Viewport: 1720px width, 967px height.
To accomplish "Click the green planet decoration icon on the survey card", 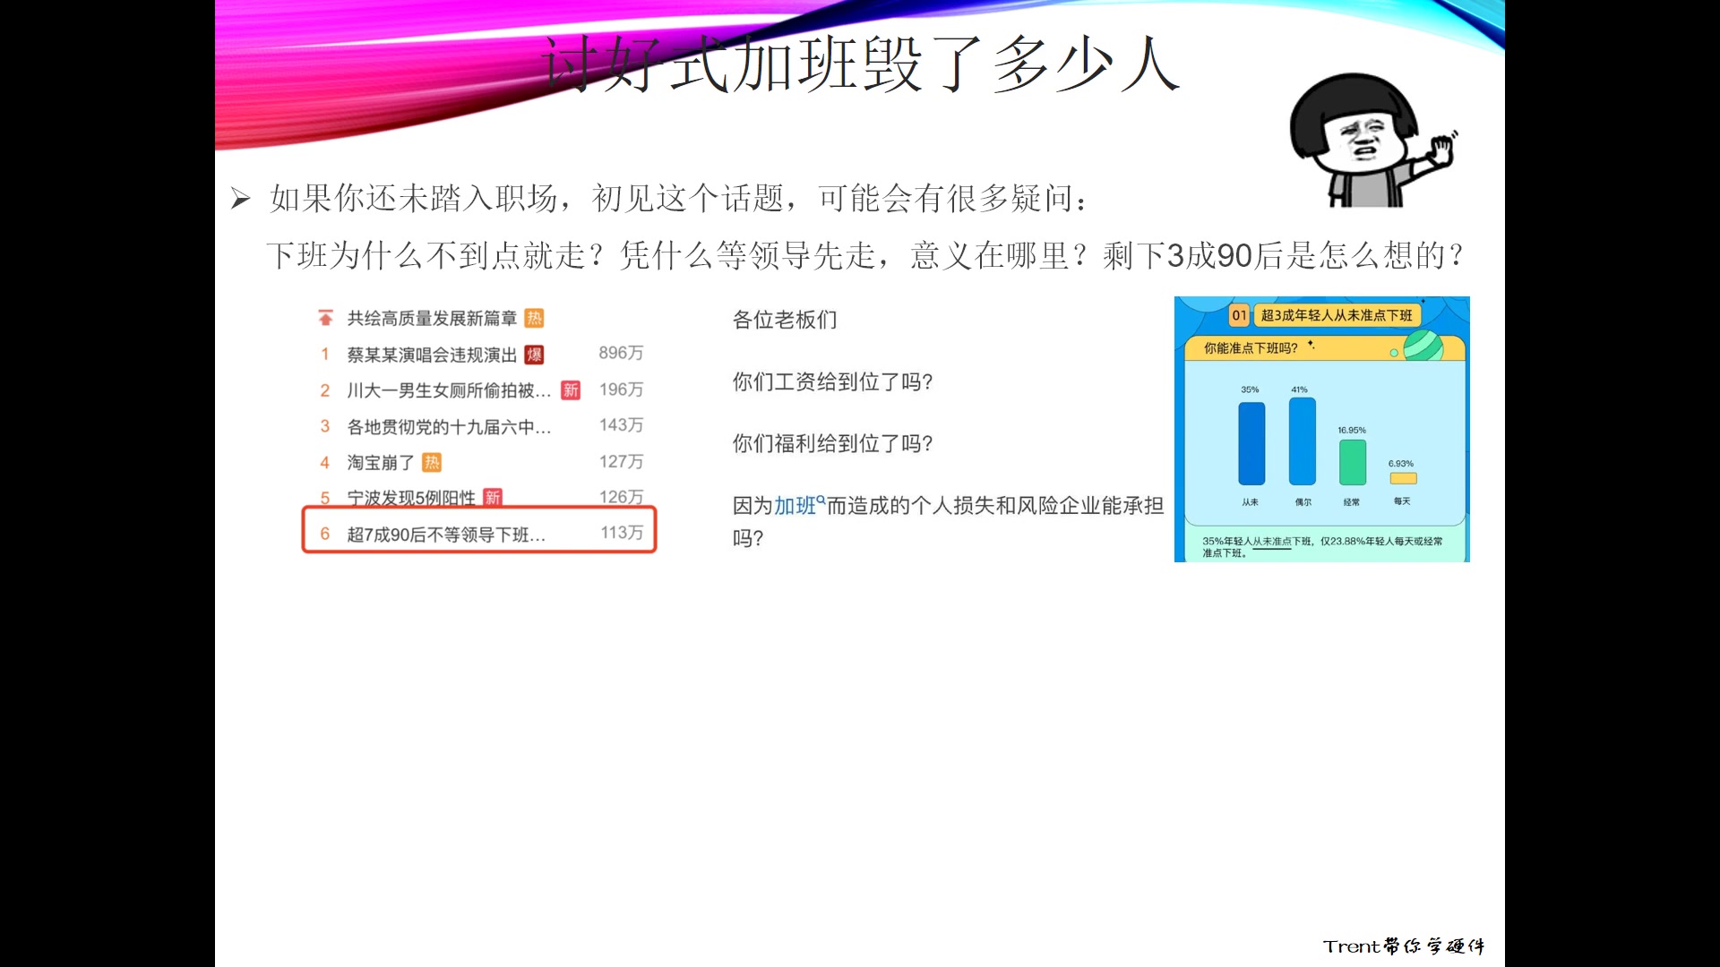I will point(1423,346).
